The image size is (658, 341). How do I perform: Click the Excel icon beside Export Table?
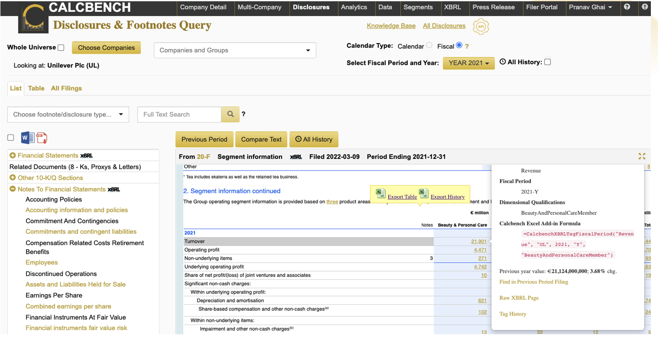381,194
